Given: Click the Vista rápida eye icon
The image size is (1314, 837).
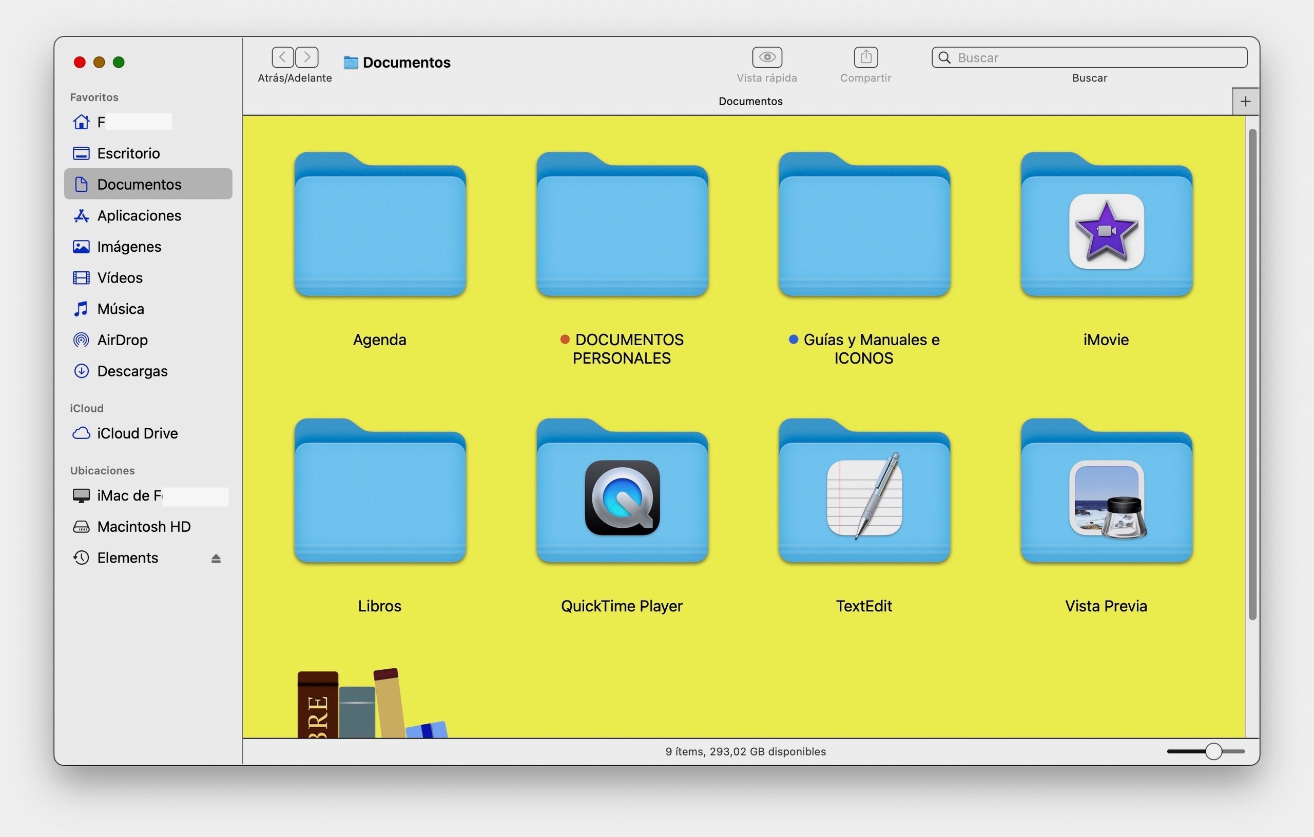Looking at the screenshot, I should click(x=767, y=57).
